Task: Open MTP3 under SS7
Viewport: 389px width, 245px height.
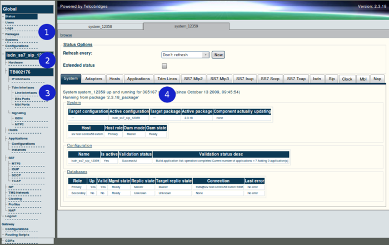Action: [16, 164]
